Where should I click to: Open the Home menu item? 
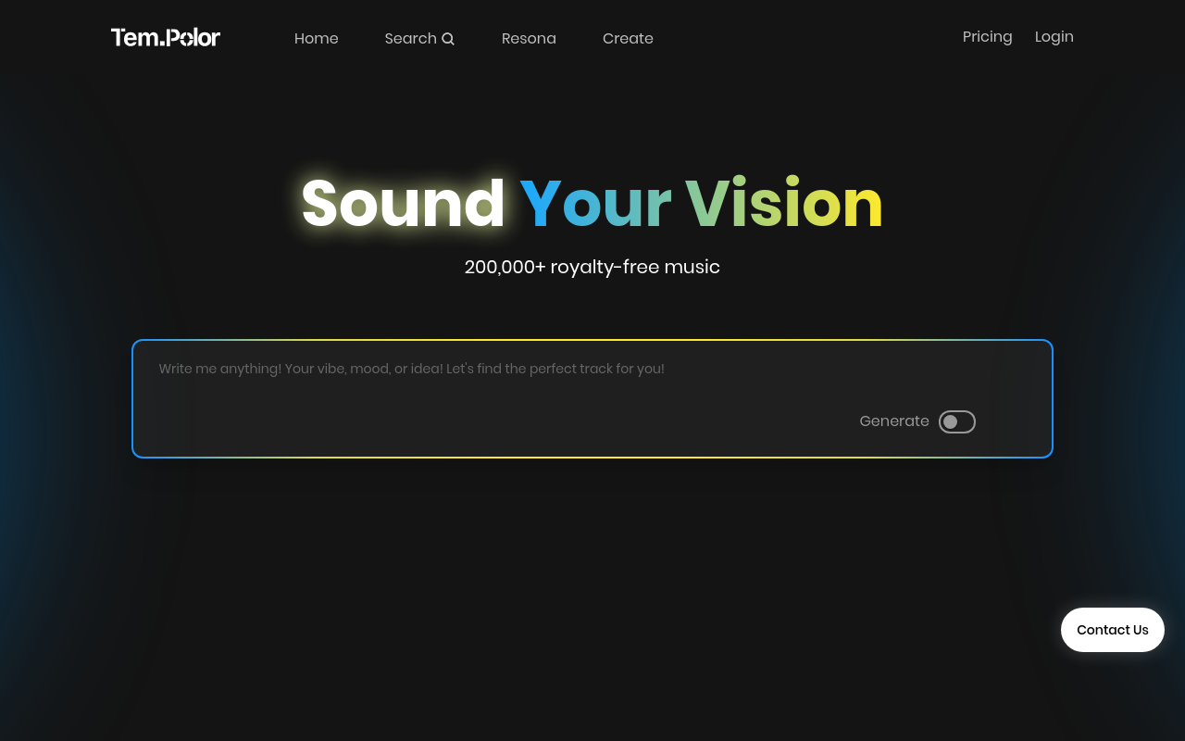[316, 39]
